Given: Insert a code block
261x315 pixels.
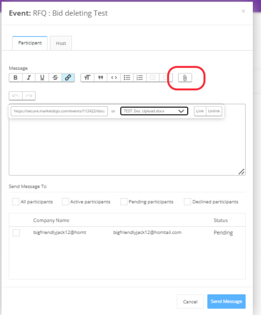Looking at the screenshot, I should pyautogui.click(x=114, y=77).
